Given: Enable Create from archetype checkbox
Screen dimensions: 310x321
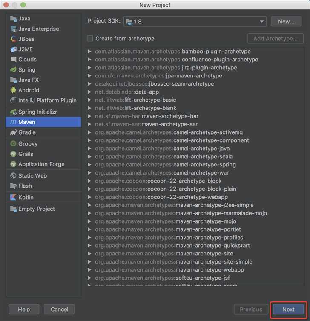Looking at the screenshot, I should [90, 38].
